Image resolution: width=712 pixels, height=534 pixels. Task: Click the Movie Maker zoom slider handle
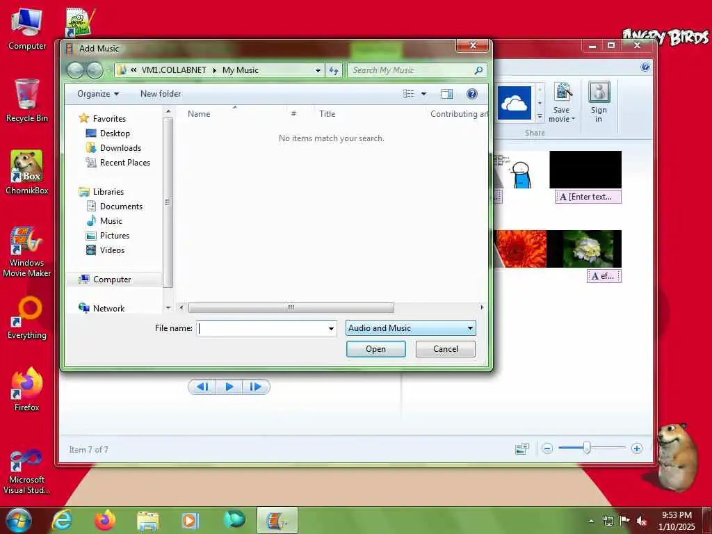point(587,448)
